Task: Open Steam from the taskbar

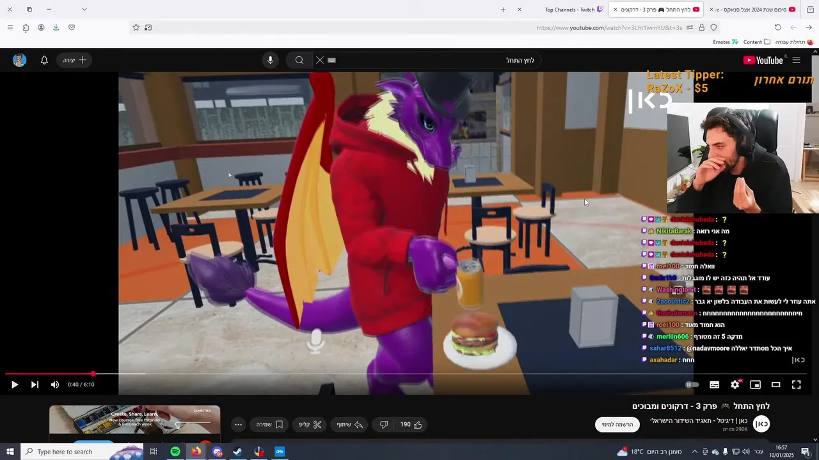Action: 237,452
